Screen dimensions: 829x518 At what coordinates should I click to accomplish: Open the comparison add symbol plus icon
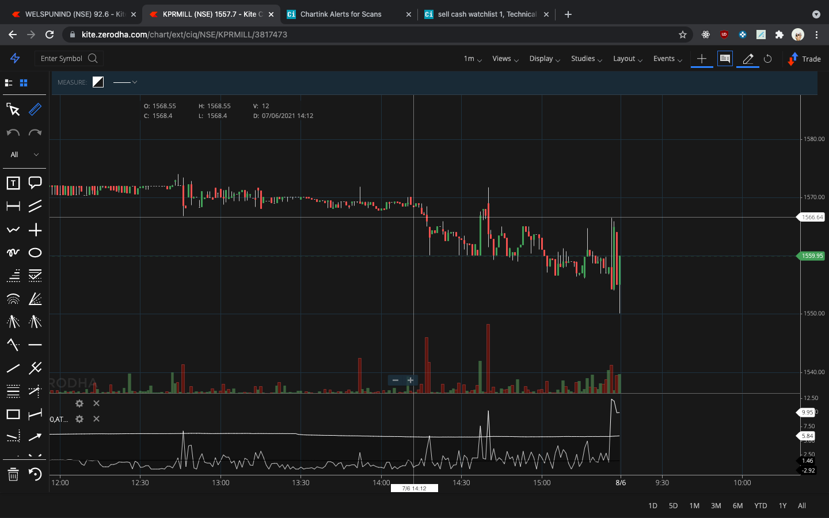(702, 59)
